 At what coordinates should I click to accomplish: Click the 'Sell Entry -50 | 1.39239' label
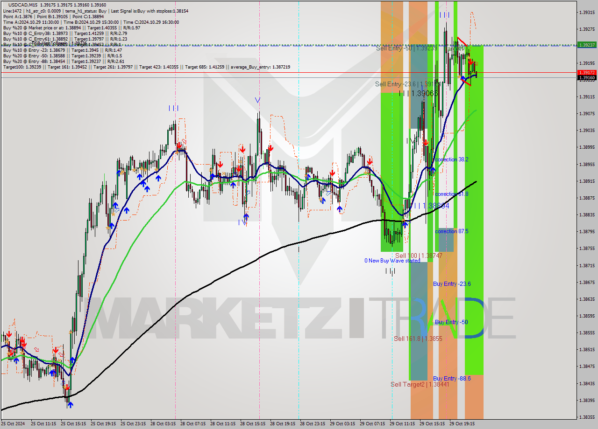406,48
